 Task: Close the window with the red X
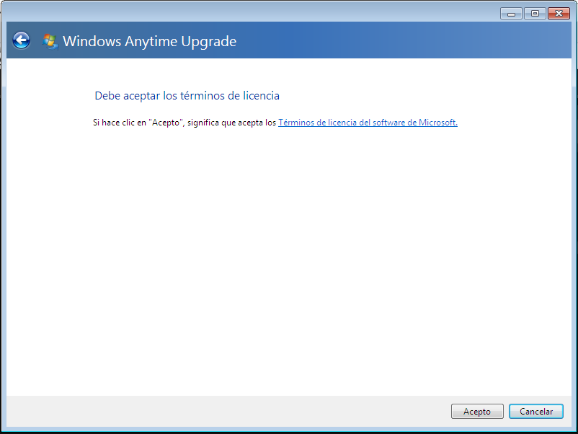tap(559, 14)
